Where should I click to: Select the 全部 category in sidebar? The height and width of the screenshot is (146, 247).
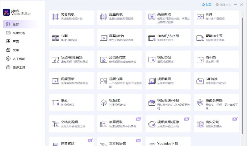(x=20, y=24)
